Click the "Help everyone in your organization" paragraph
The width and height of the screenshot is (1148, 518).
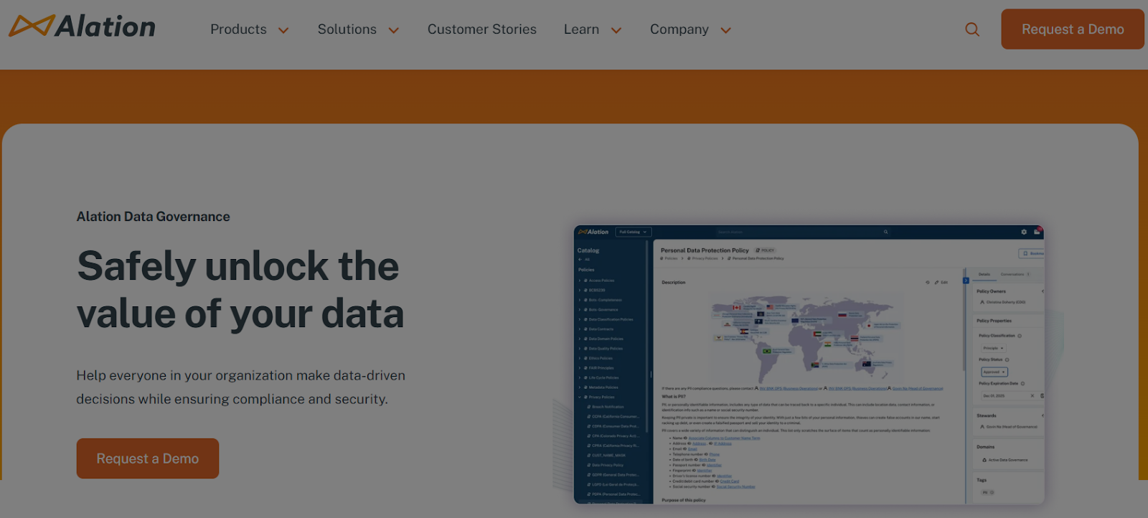tap(241, 387)
